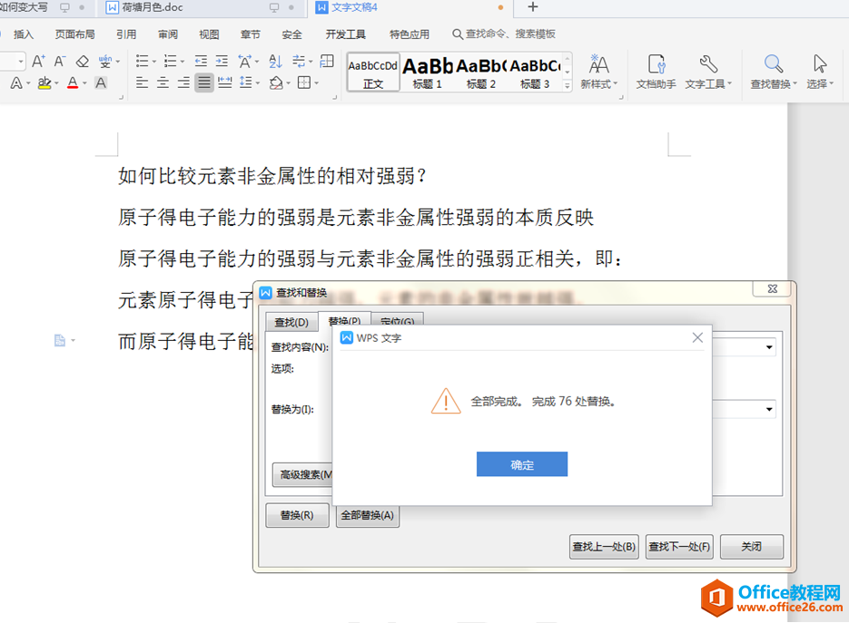The width and height of the screenshot is (849, 623).
Task: Expand the borders dropdown arrow
Action: point(316,83)
